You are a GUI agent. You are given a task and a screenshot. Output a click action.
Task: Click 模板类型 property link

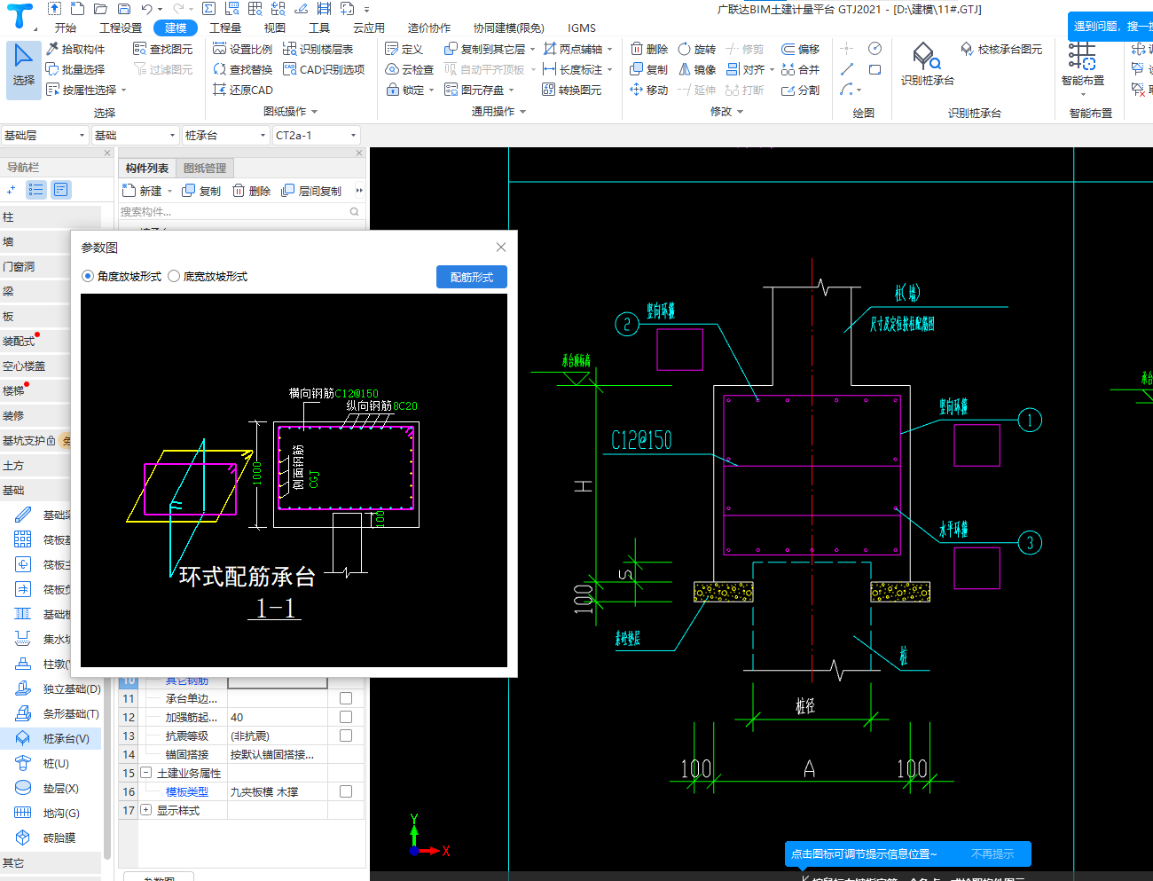187,791
